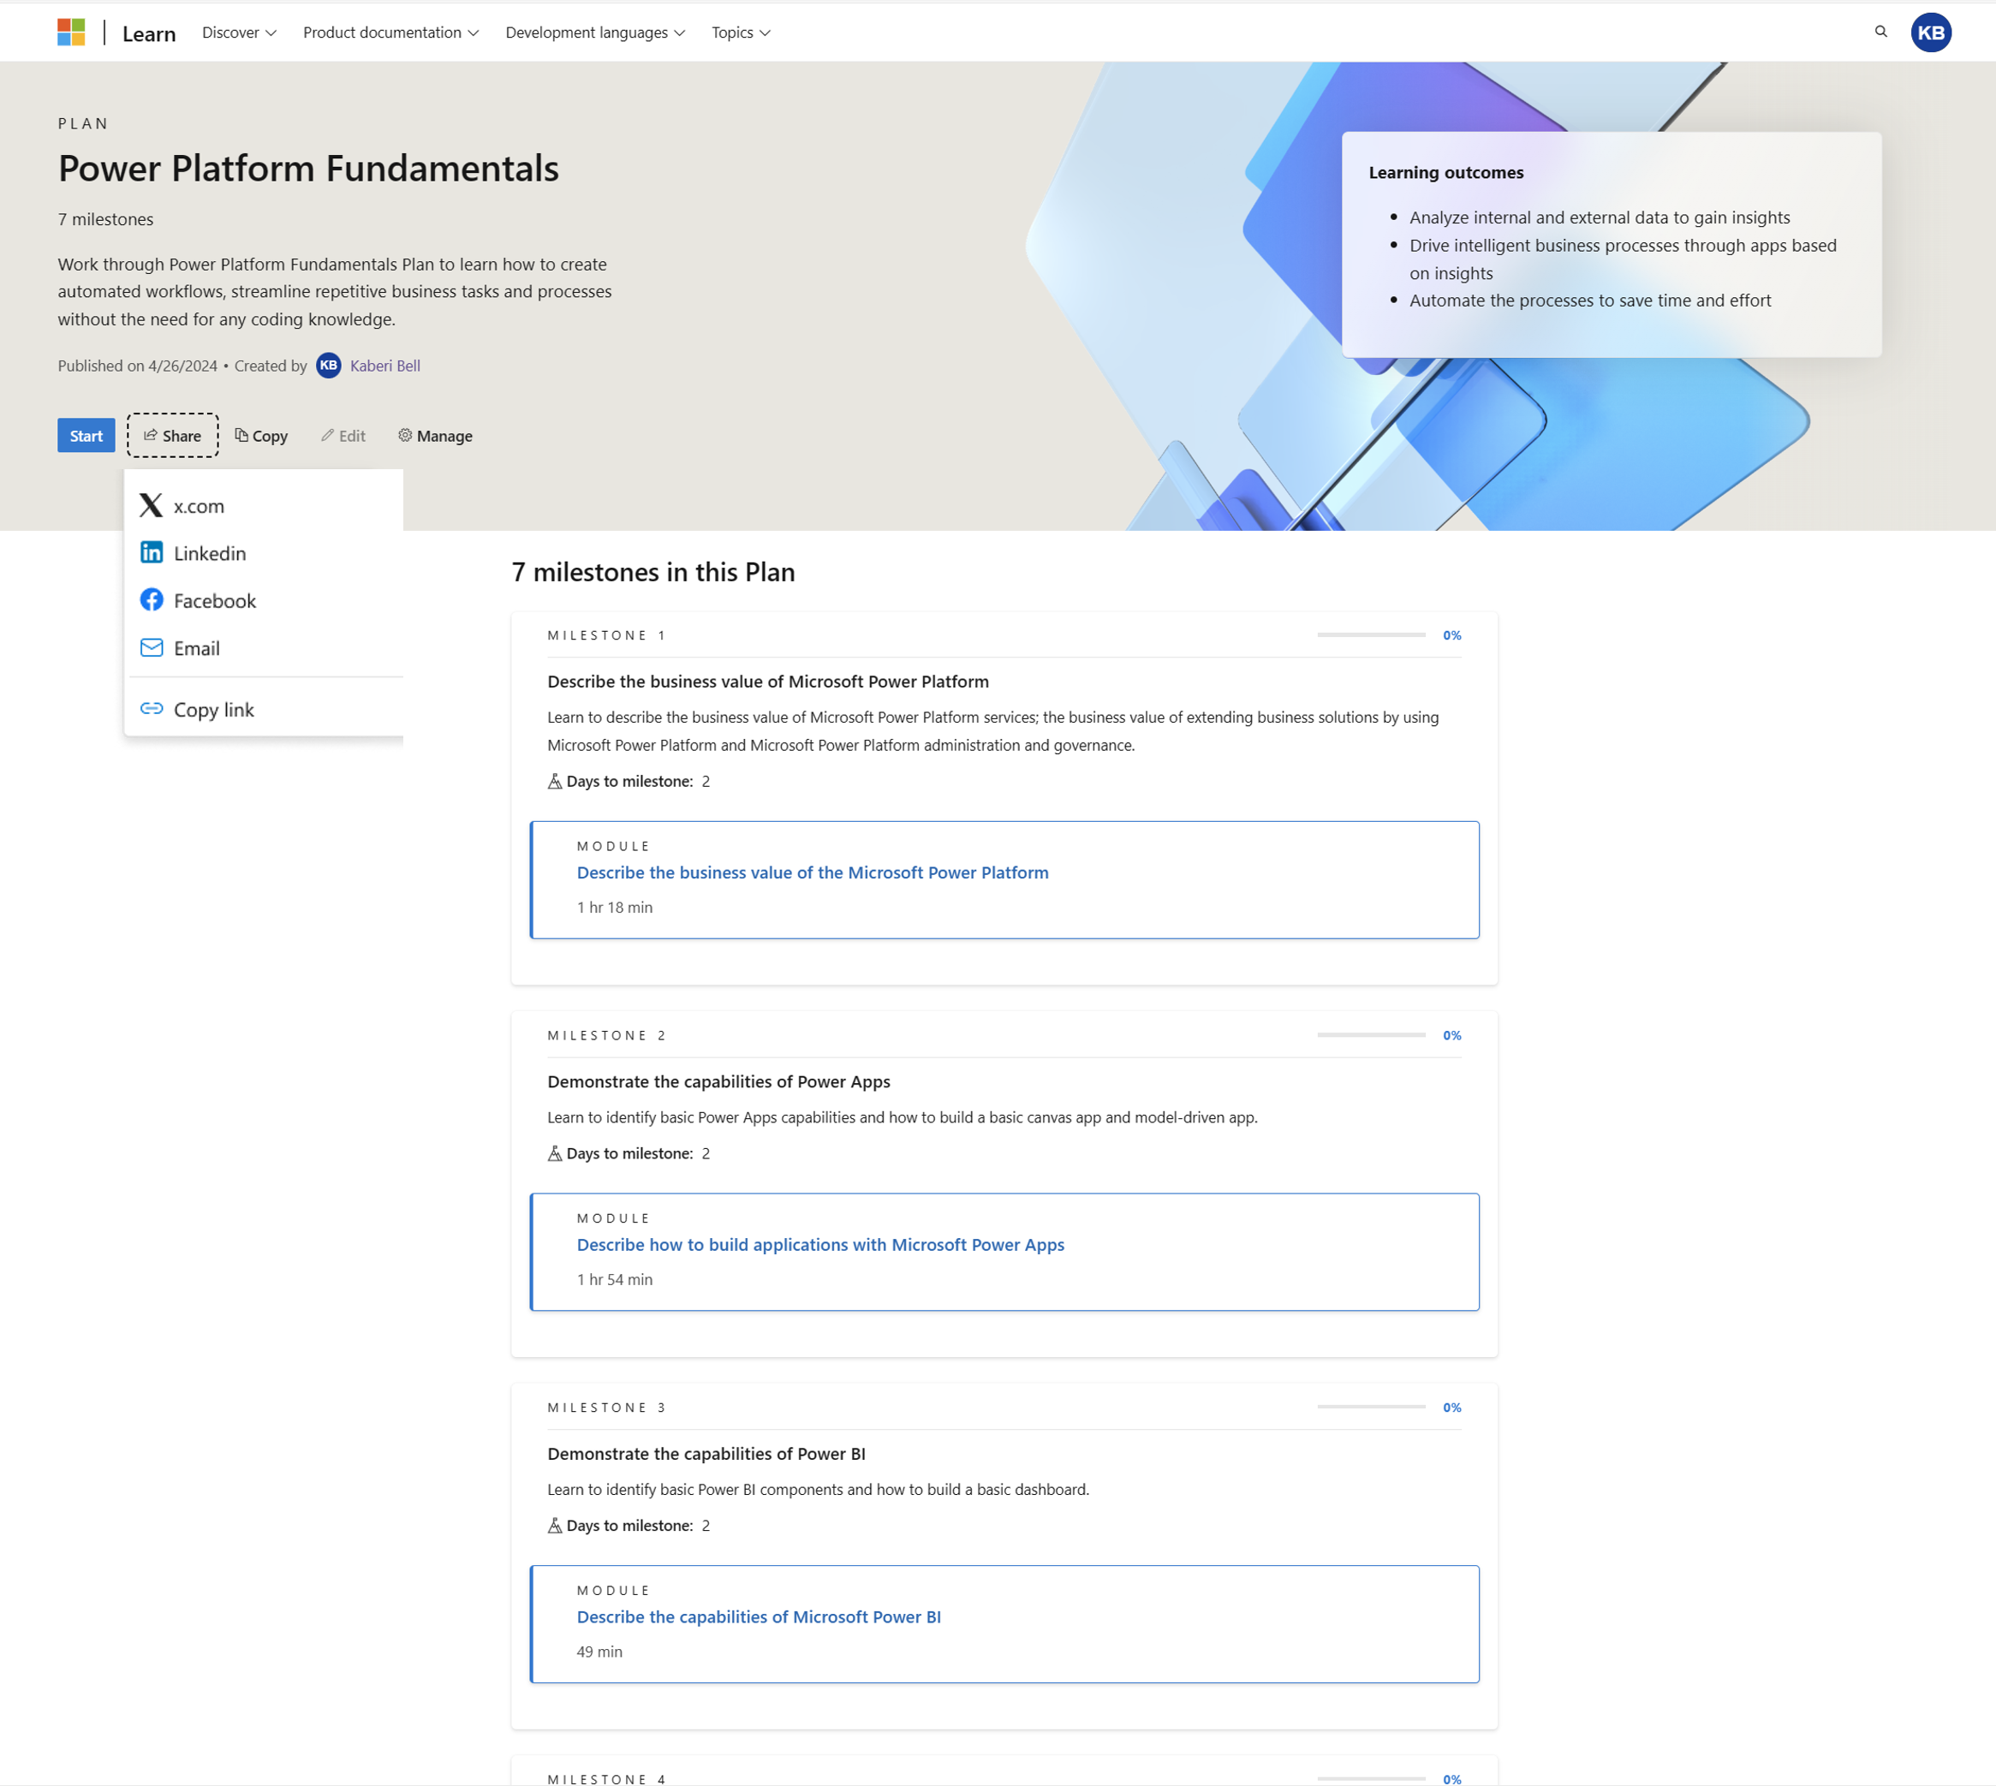Click the Manage icon button

pos(403,434)
